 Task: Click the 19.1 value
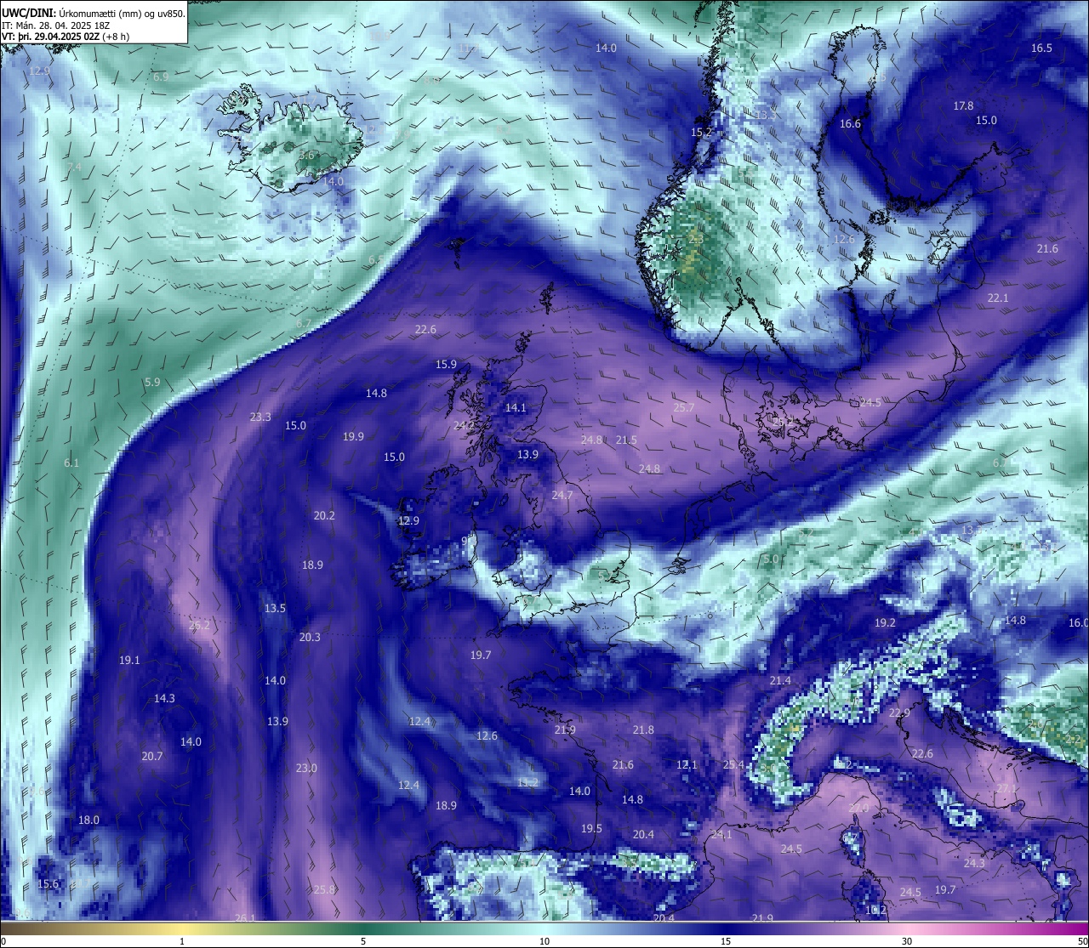(129, 661)
